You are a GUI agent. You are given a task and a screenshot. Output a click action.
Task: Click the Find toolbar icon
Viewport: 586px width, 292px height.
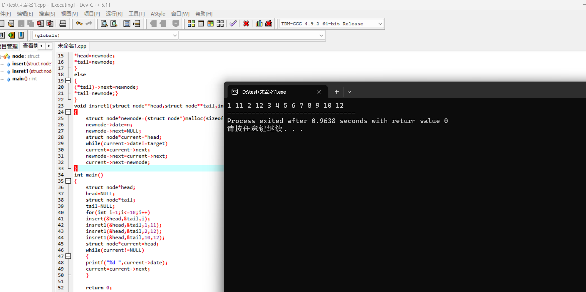(104, 23)
